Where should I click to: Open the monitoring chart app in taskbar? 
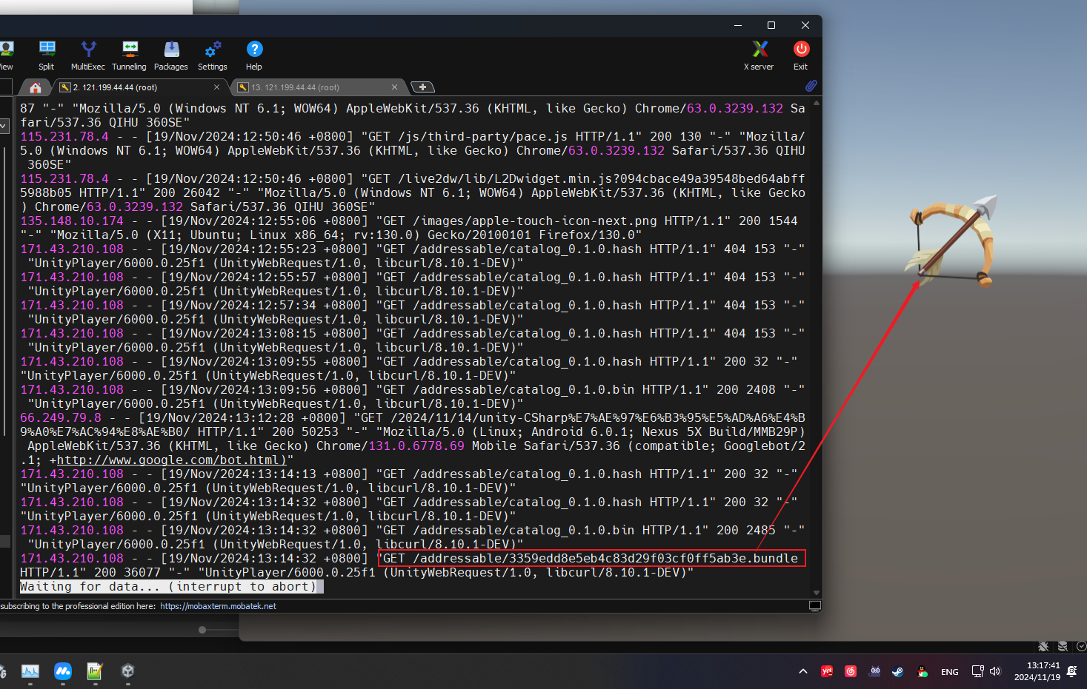[30, 671]
